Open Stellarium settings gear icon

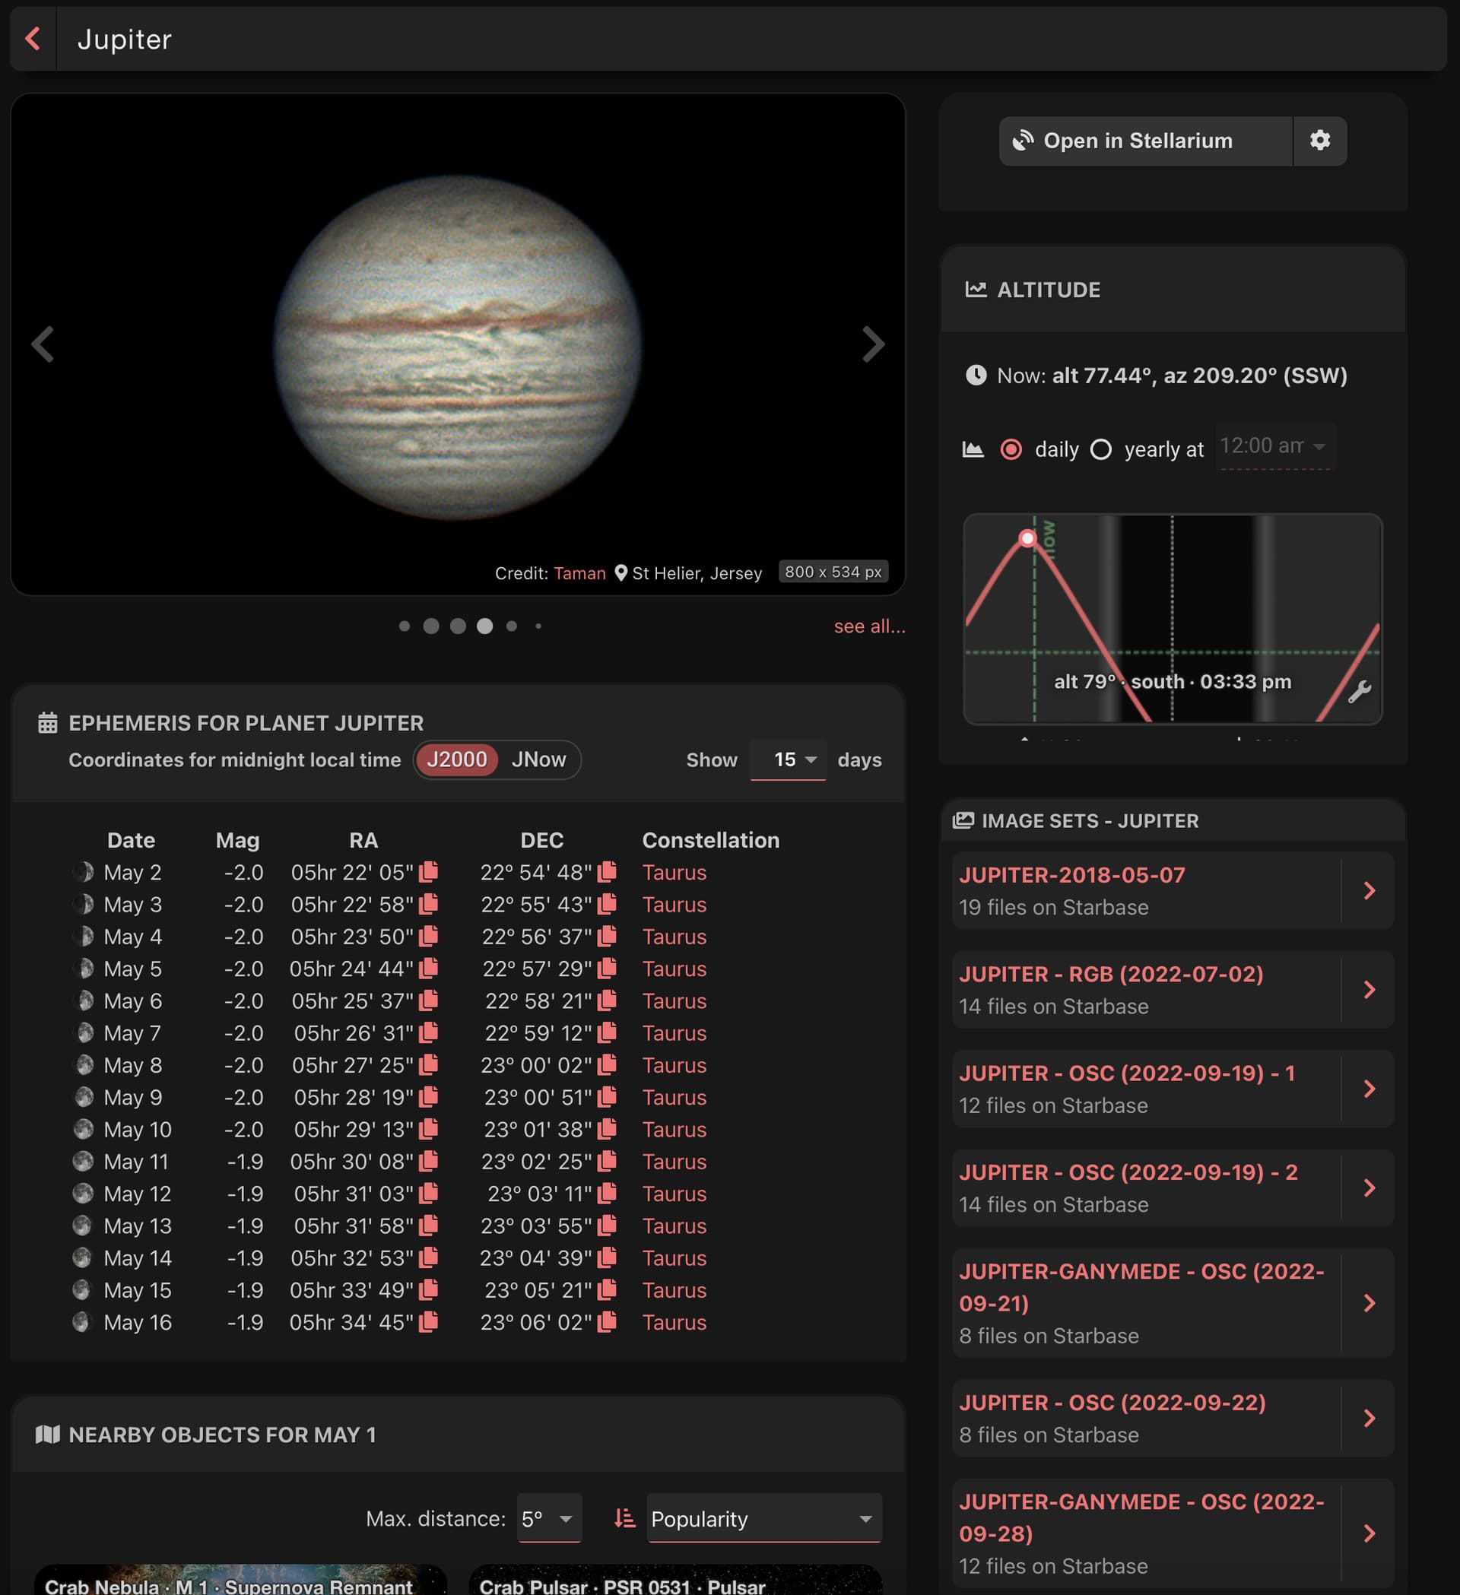point(1319,141)
